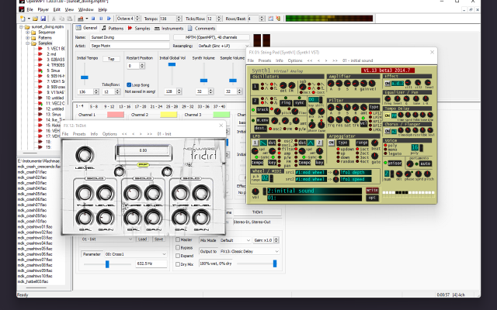Click the New file toolbar icon
497x310 pixels.
pos(23,19)
